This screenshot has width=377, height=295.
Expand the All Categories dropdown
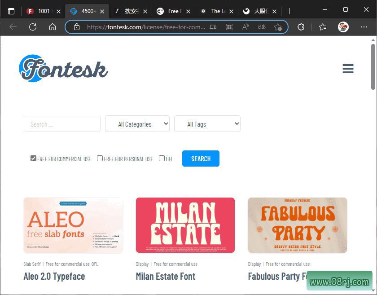pyautogui.click(x=137, y=123)
